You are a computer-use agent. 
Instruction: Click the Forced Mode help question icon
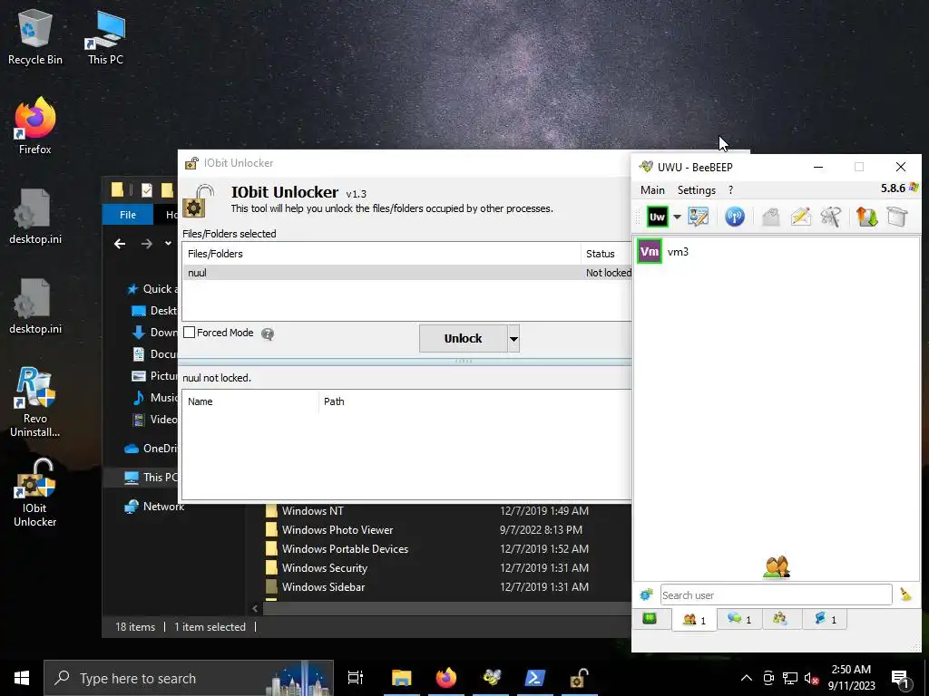(268, 333)
